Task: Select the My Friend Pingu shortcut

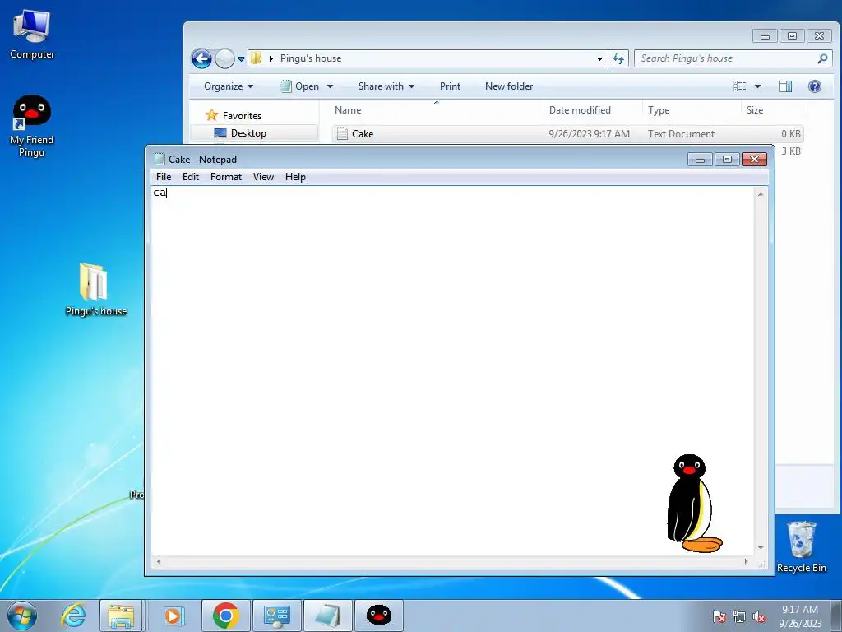Action: pyautogui.click(x=32, y=126)
